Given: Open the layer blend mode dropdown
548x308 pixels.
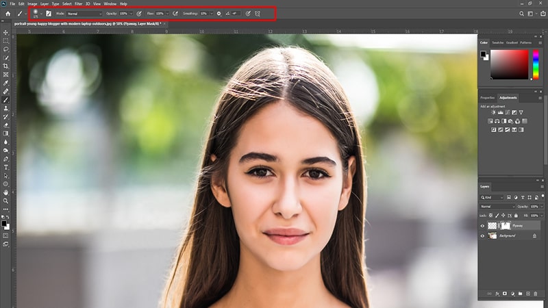Looking at the screenshot, I should click(498, 207).
